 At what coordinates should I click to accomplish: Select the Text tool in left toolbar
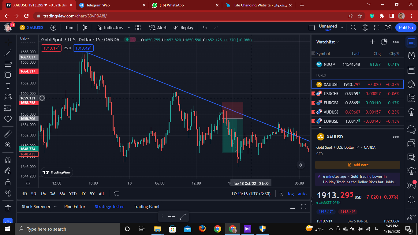8,86
